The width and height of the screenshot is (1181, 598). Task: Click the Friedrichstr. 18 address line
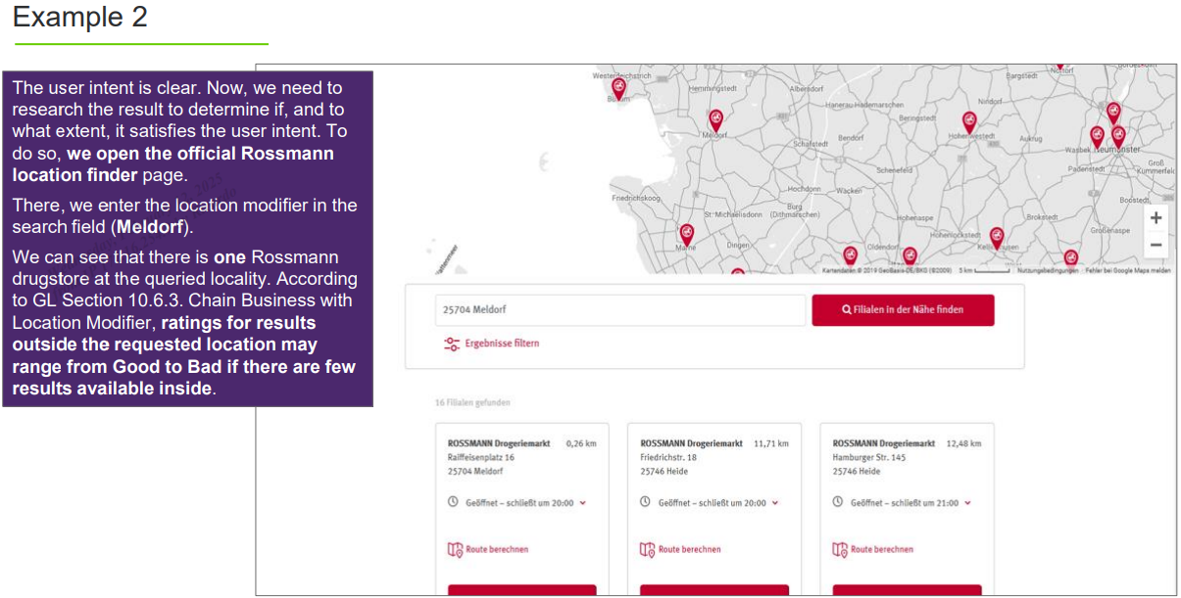point(668,457)
